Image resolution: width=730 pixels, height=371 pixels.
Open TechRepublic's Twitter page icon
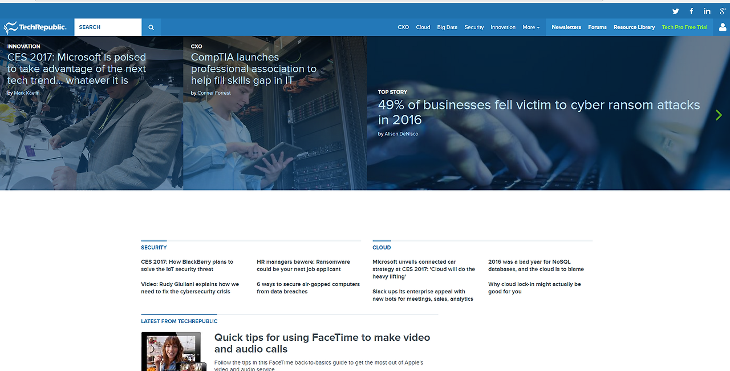(x=676, y=11)
